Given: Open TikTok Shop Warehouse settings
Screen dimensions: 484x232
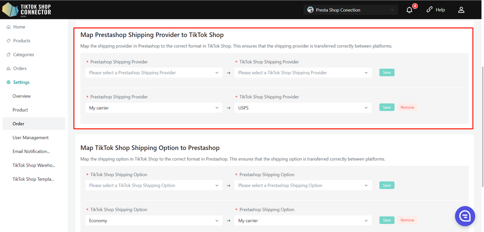Looking at the screenshot, I should click(34, 165).
